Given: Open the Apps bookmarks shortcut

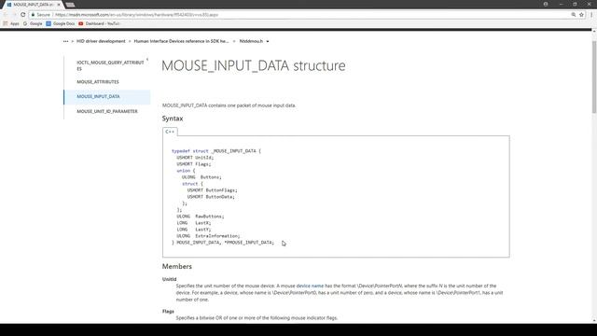Looking at the screenshot, I should click(11, 23).
